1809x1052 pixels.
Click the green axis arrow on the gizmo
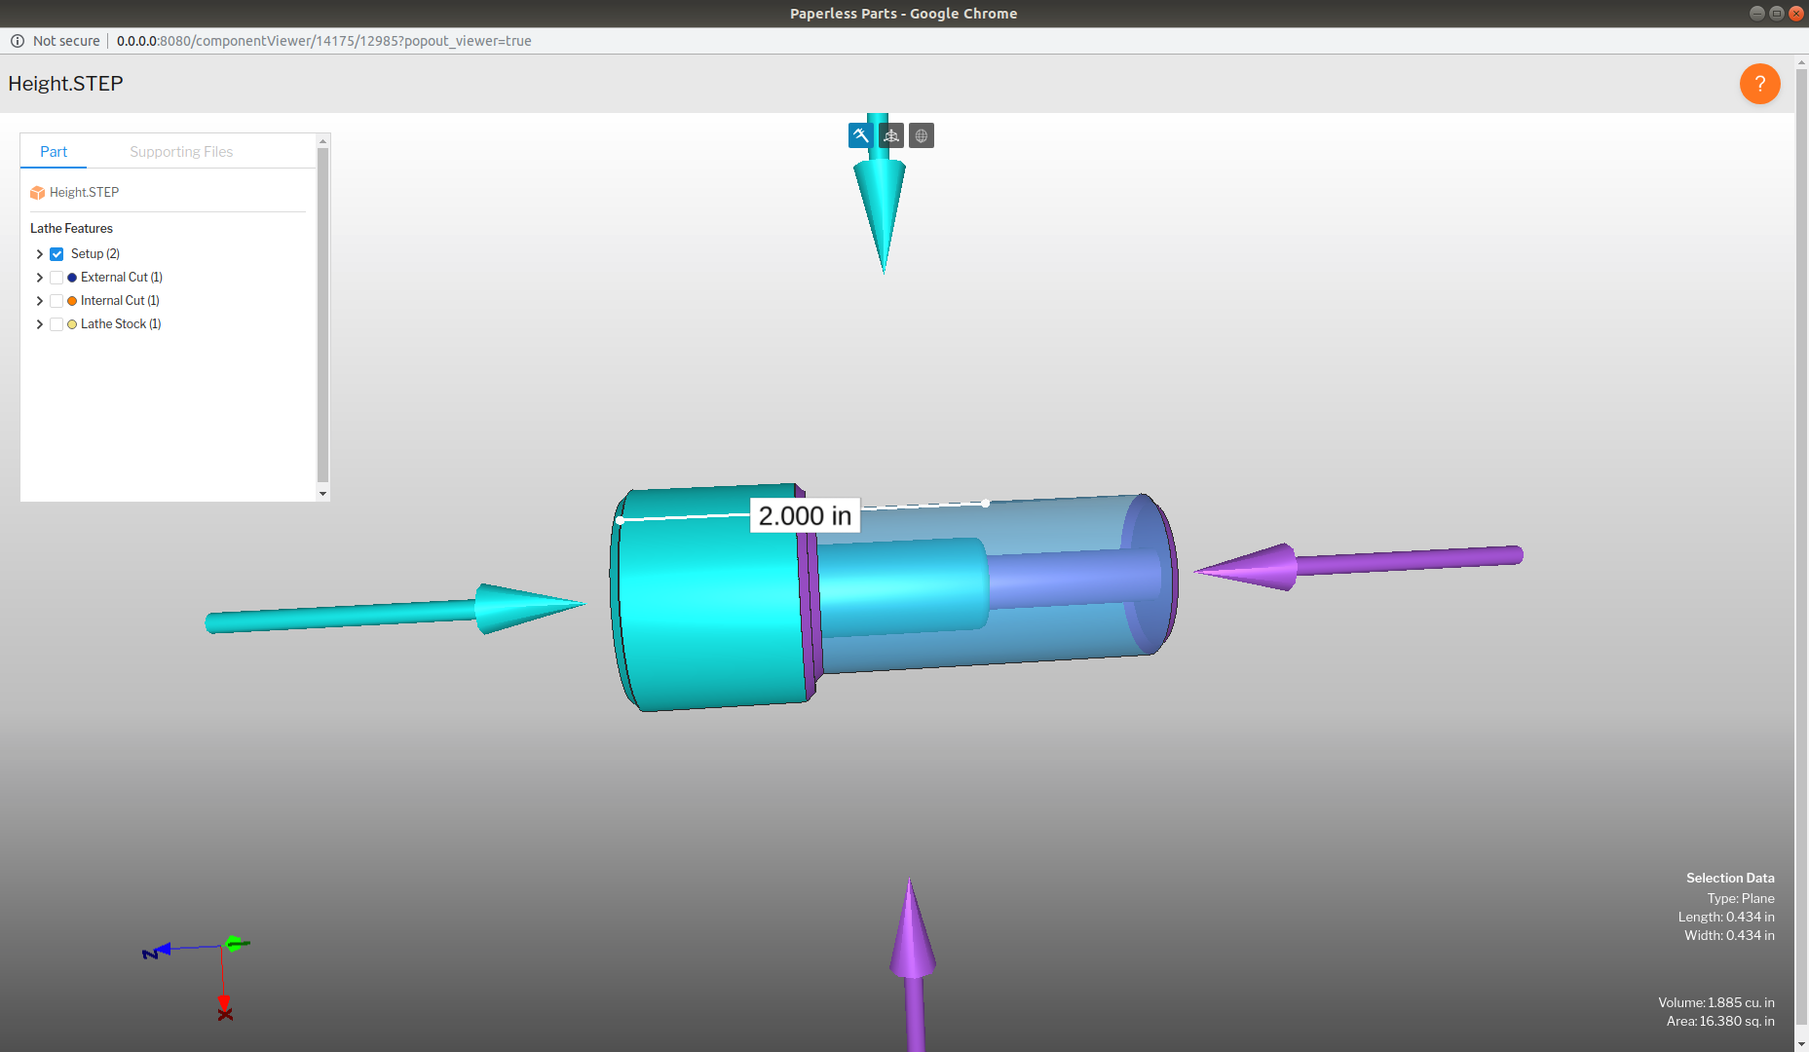[237, 943]
